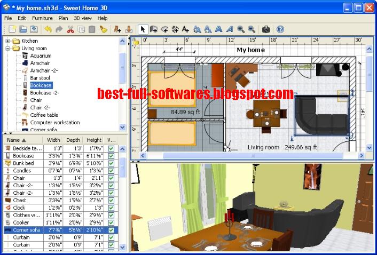Select the corner sofa in the plan

[x=322, y=115]
